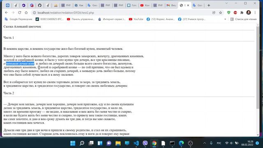This screenshot has height=148, width=263.
Task: Open Список для чтения reading list
Action: coord(244,19)
